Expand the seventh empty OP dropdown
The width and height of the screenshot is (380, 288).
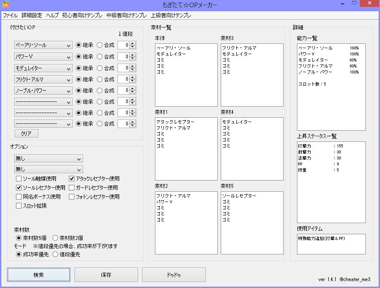[x=43, y=113]
